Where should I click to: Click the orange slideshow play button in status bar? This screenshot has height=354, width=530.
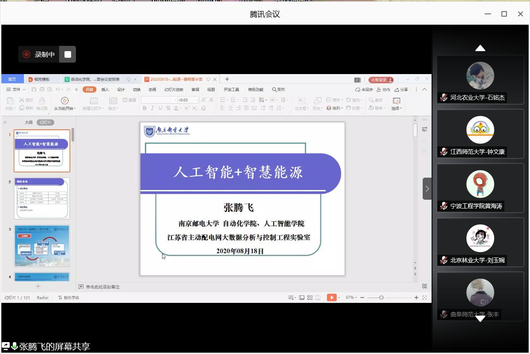click(331, 298)
